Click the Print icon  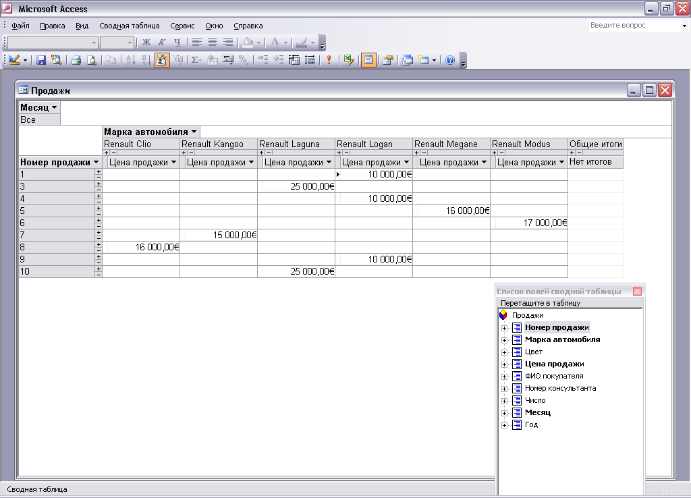[76, 60]
